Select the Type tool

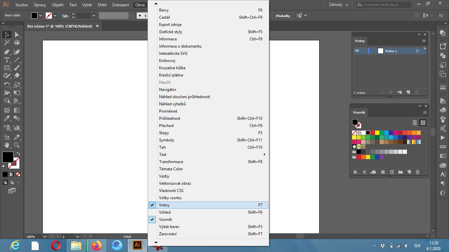coord(7,60)
